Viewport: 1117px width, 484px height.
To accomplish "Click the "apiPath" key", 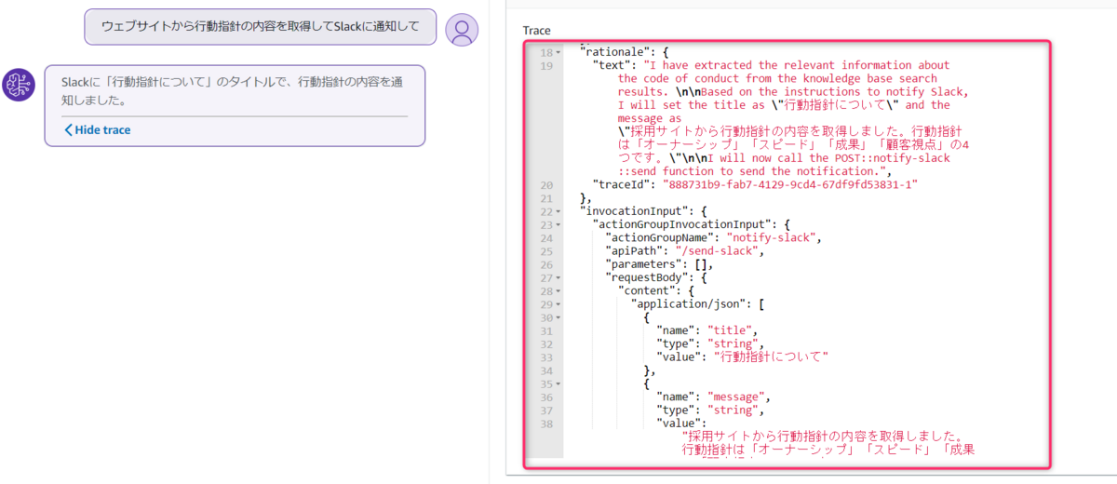I will click(x=637, y=251).
